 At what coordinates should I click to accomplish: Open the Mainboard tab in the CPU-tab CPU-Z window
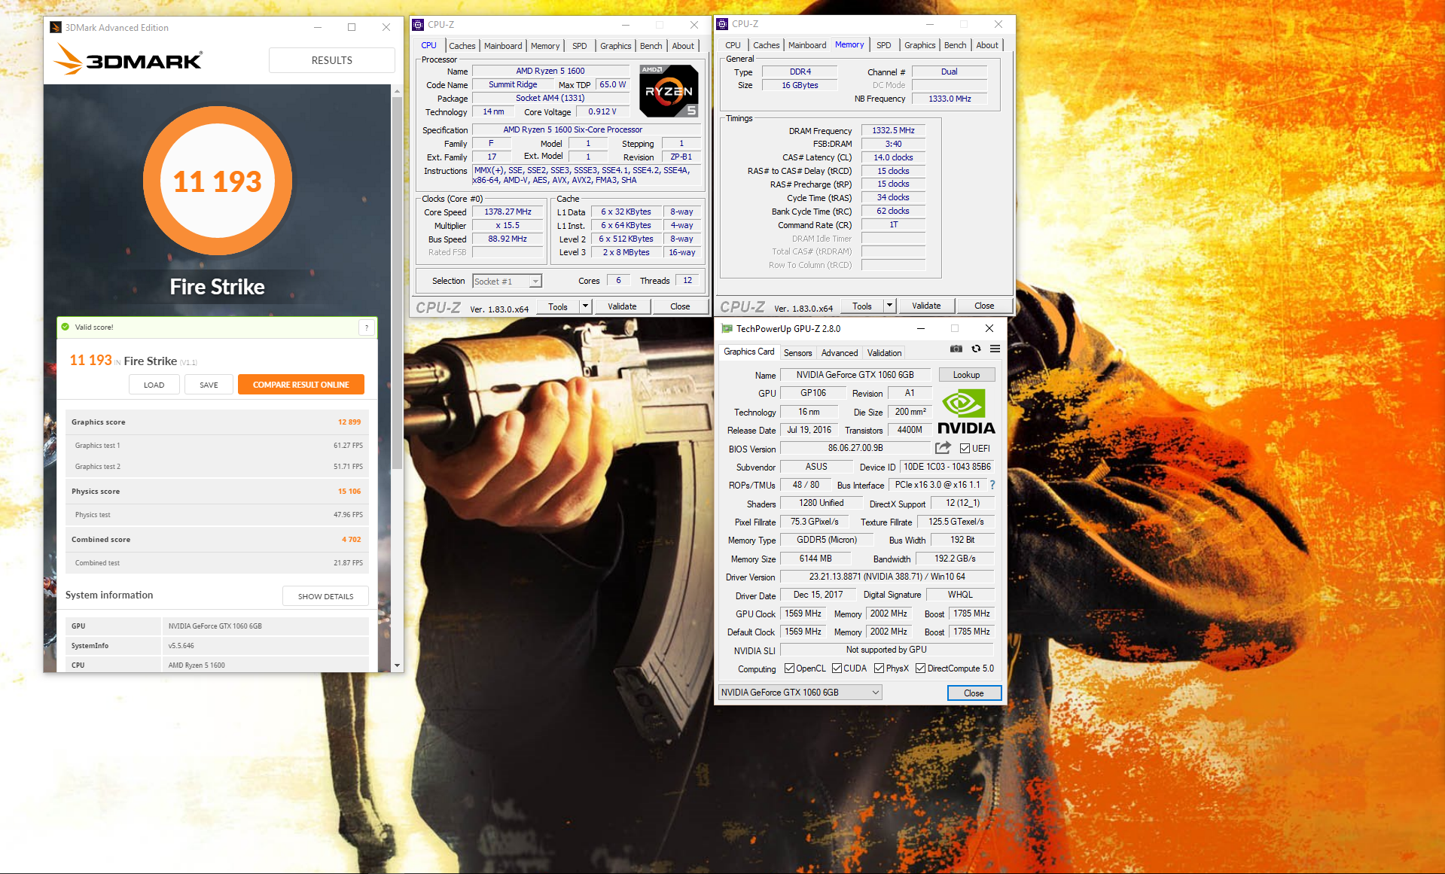(503, 46)
